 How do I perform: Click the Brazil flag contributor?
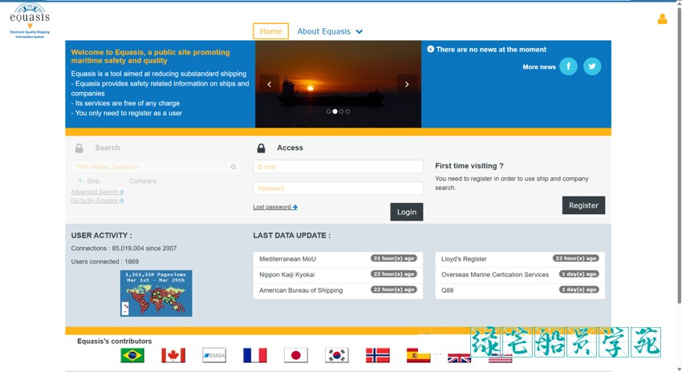coord(132,355)
